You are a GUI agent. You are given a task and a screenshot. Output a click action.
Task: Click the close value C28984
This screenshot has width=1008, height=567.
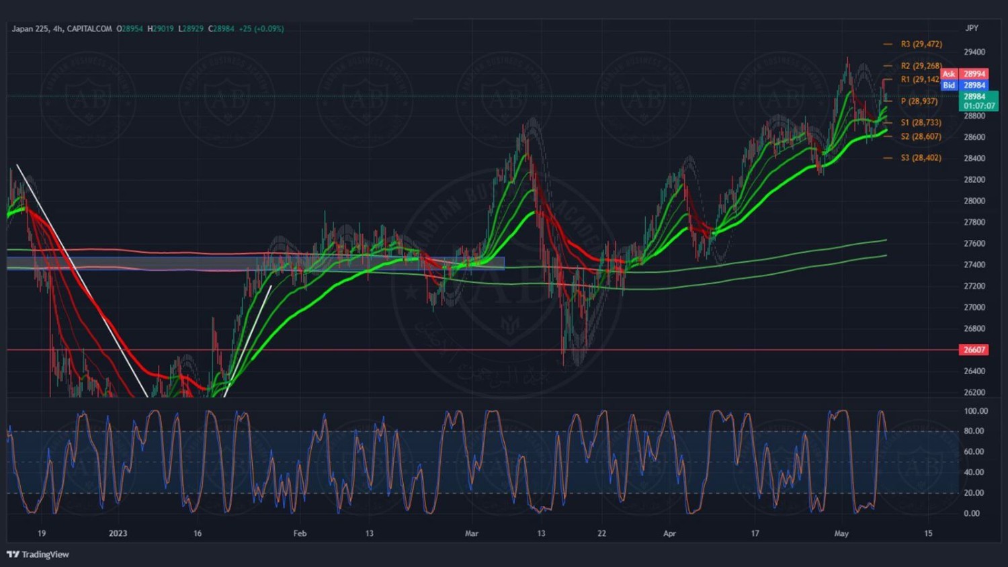221,29
